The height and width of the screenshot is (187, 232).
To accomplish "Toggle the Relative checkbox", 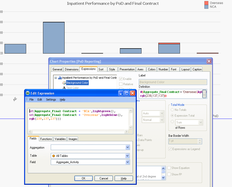I will 121,84.
